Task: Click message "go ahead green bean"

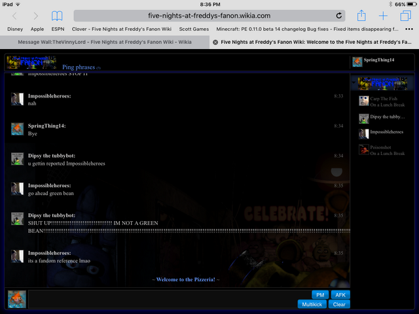Action: tap(51, 194)
